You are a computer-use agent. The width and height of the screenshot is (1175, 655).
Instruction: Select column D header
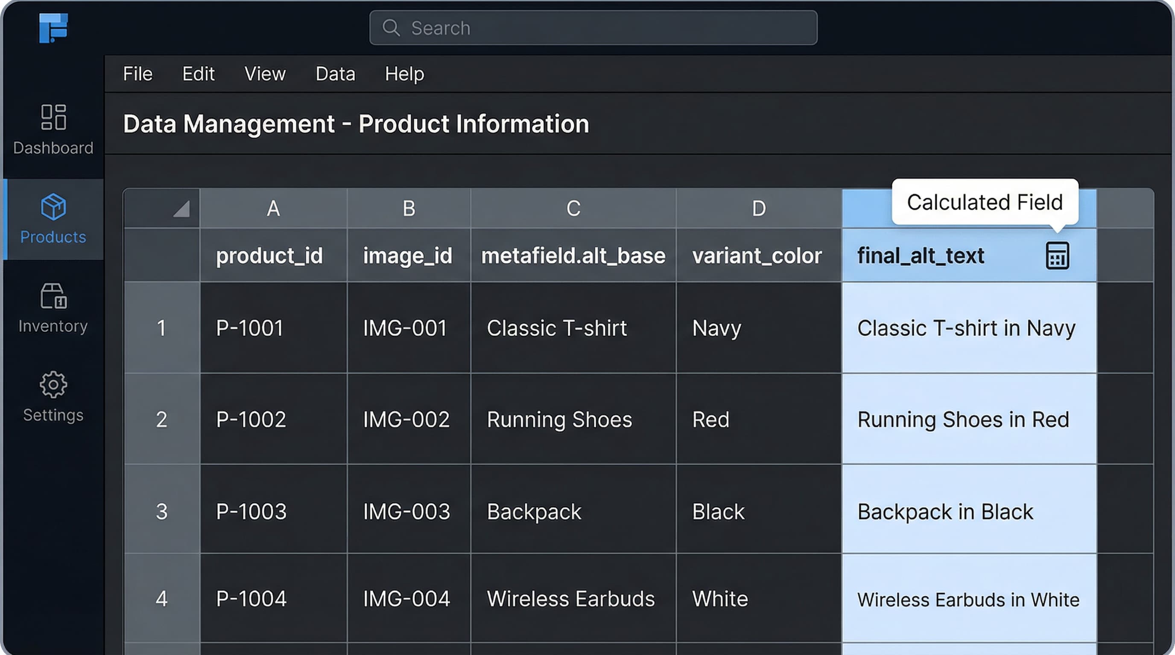pyautogui.click(x=758, y=209)
